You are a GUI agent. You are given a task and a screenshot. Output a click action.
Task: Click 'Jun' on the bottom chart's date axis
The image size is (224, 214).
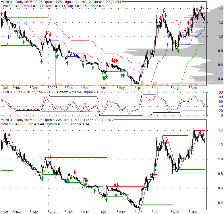(140, 212)
